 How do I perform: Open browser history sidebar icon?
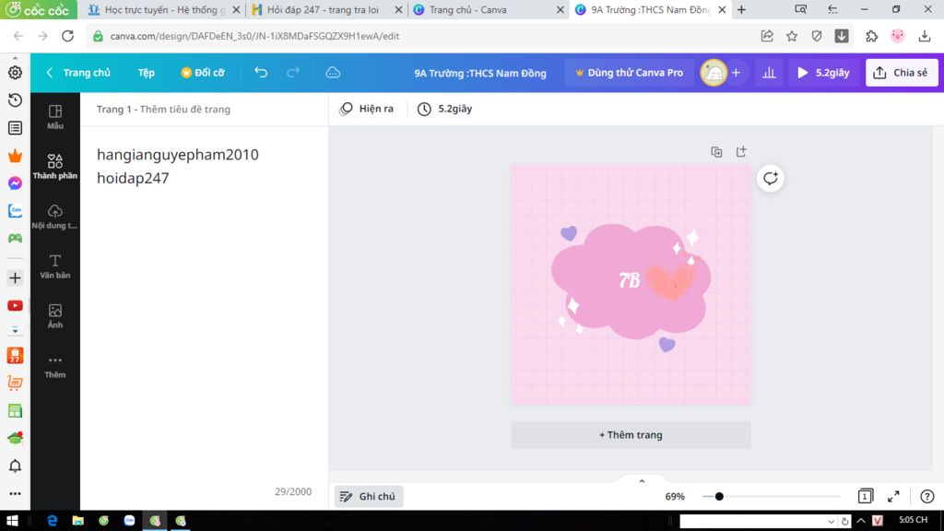click(15, 100)
